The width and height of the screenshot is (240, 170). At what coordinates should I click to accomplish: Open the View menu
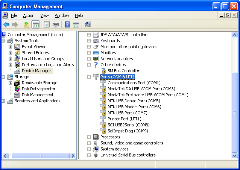click(x=44, y=15)
